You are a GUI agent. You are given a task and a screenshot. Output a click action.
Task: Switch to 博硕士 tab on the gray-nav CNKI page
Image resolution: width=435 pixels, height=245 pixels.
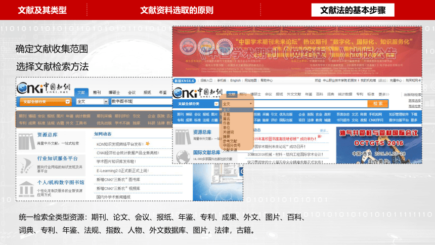pyautogui.click(x=114, y=93)
